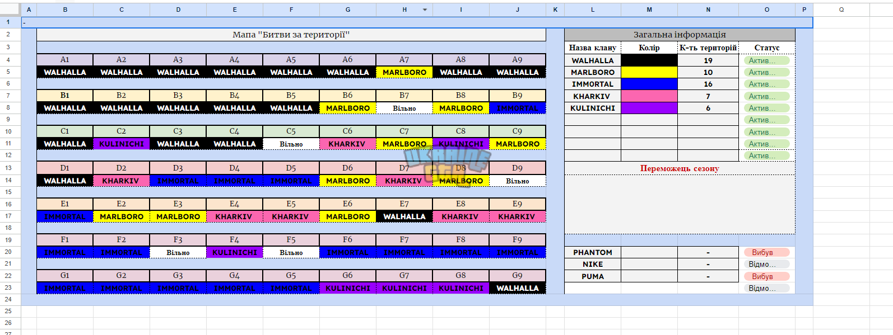Viewport: 893px width, 335px height.
Task: Select KULINICHI's territory count 6
Action: pos(708,108)
